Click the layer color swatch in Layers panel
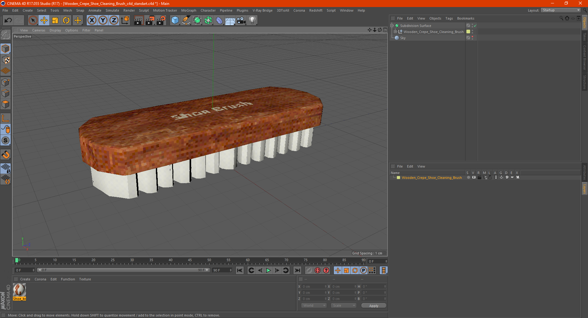588x318 pixels. pos(398,178)
